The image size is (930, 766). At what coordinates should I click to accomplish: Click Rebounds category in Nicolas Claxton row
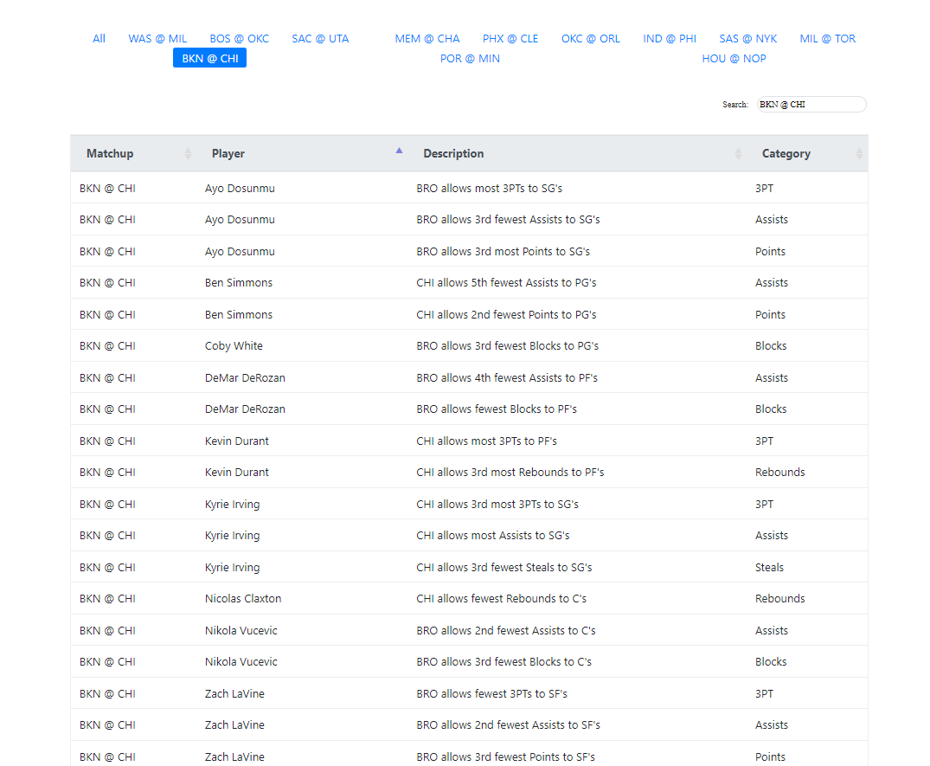(x=780, y=599)
